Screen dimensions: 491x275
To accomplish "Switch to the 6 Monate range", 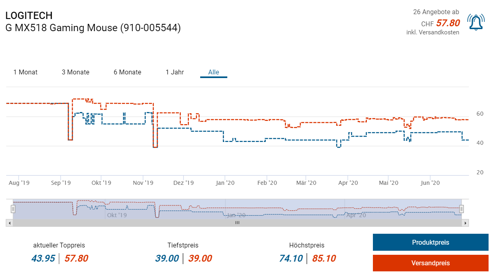I will tap(127, 72).
